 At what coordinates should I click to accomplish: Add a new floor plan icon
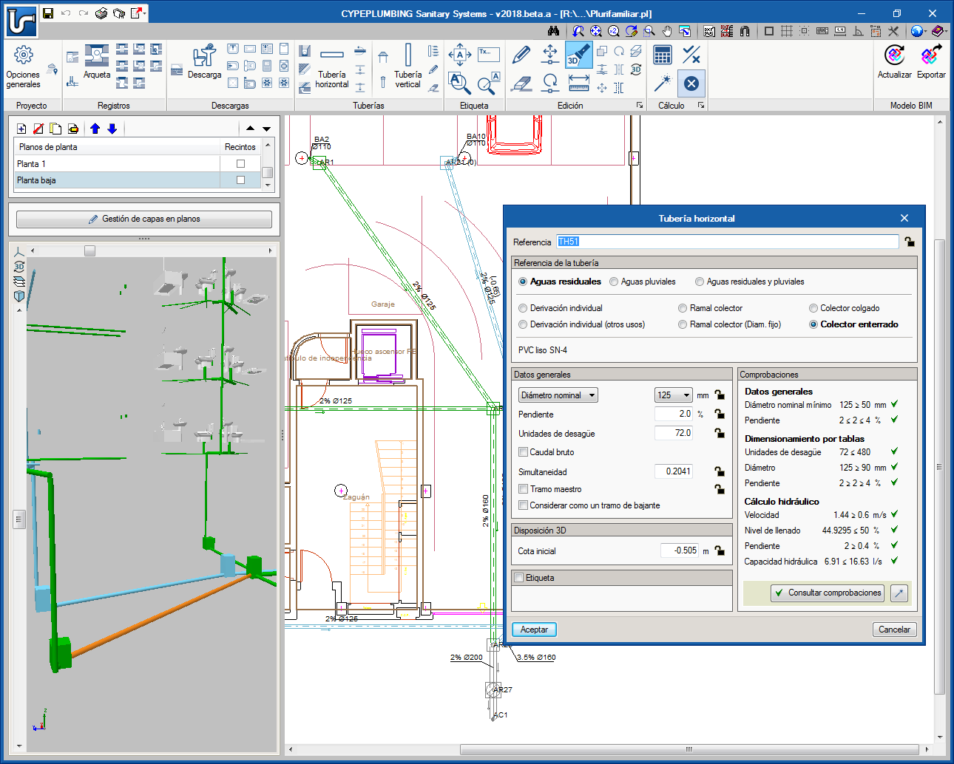21,129
